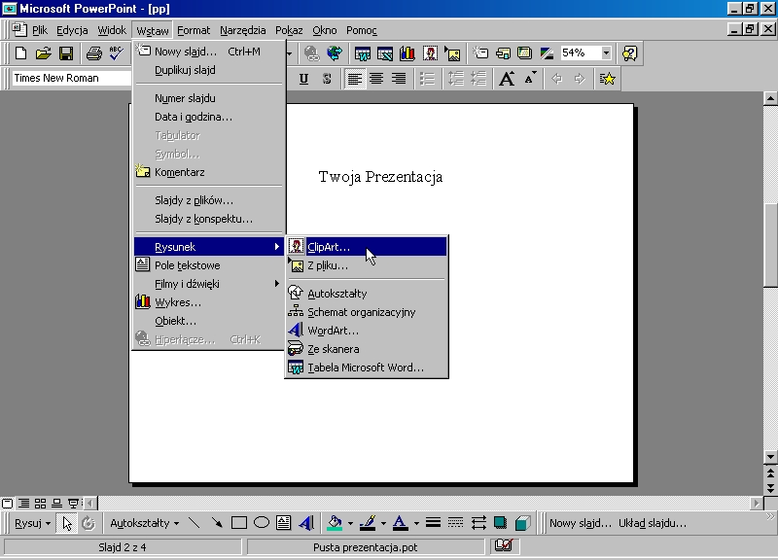This screenshot has height=560, width=778.
Task: Click the New presentation icon
Action: click(20, 53)
